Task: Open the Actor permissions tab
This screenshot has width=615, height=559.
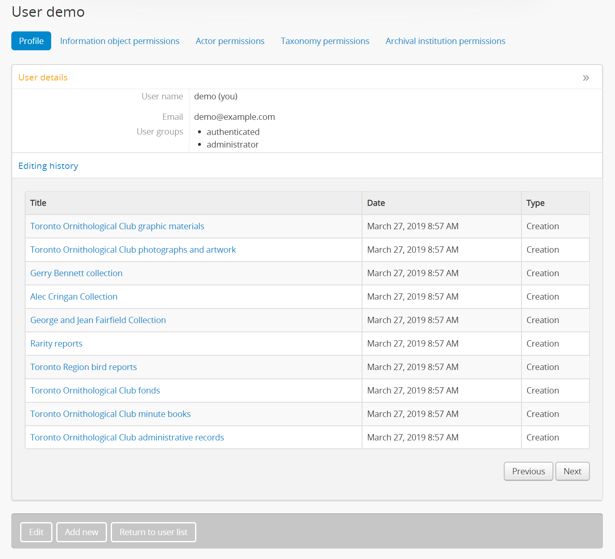Action: coord(230,41)
